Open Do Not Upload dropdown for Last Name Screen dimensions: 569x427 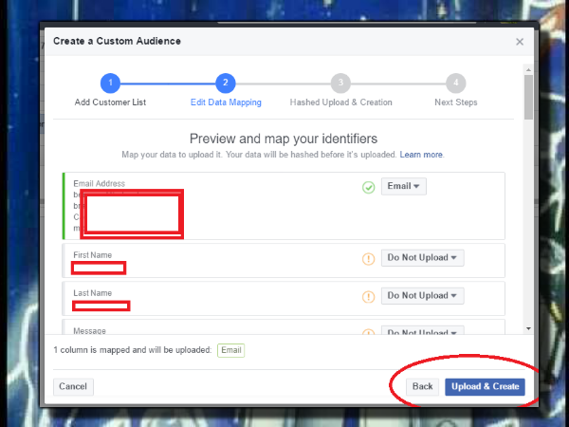[x=422, y=295]
